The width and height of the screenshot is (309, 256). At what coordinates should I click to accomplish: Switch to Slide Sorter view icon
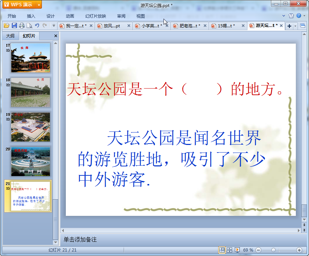[229, 250]
